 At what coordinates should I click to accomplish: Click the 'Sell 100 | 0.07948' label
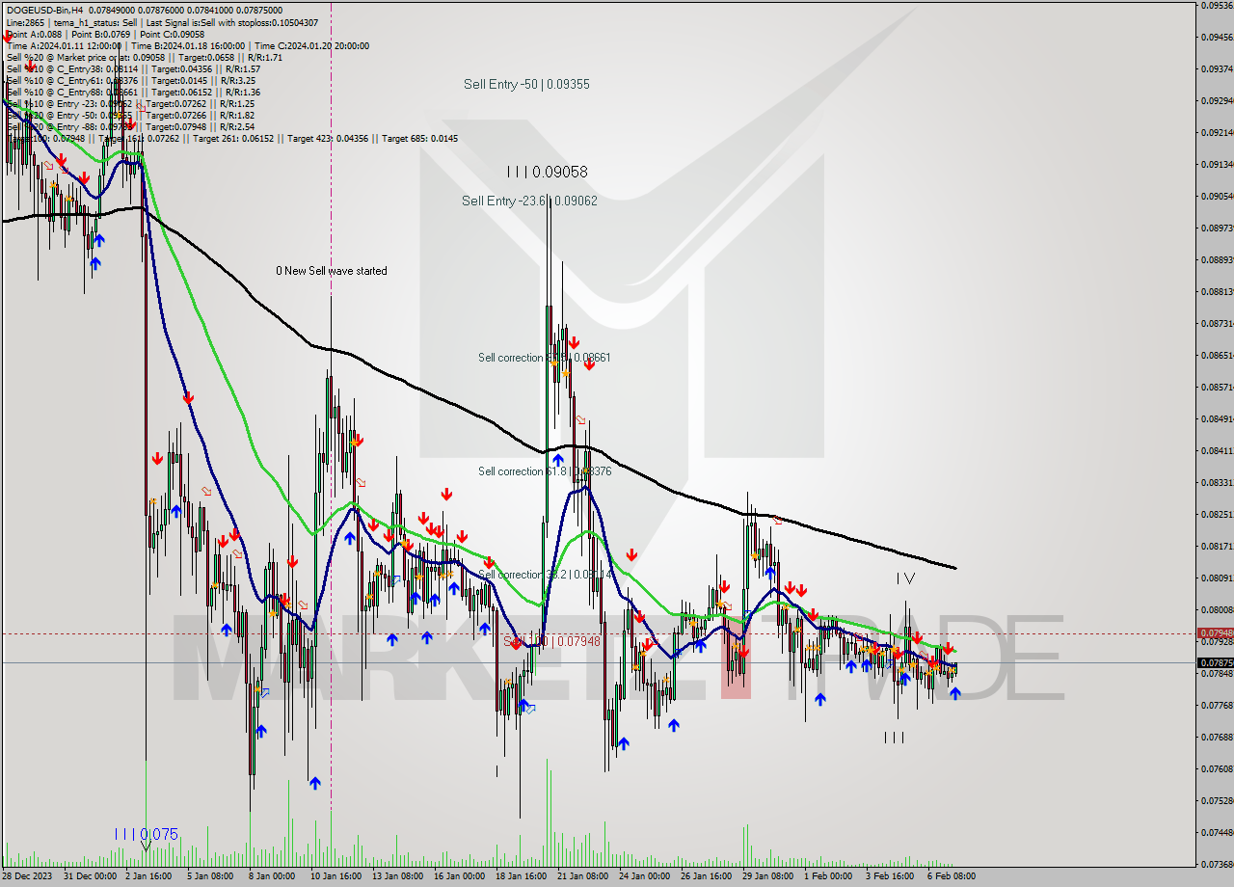pyautogui.click(x=551, y=641)
